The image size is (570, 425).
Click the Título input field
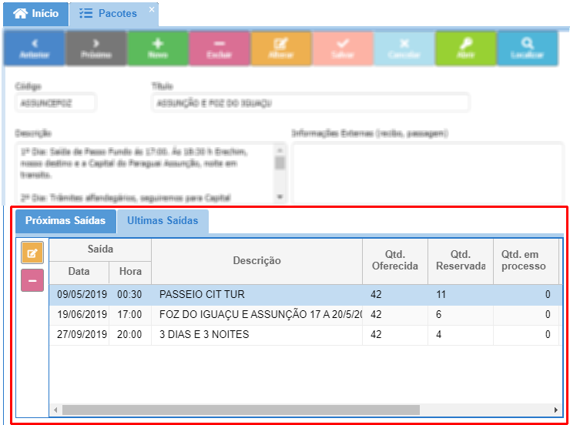pyautogui.click(x=310, y=103)
